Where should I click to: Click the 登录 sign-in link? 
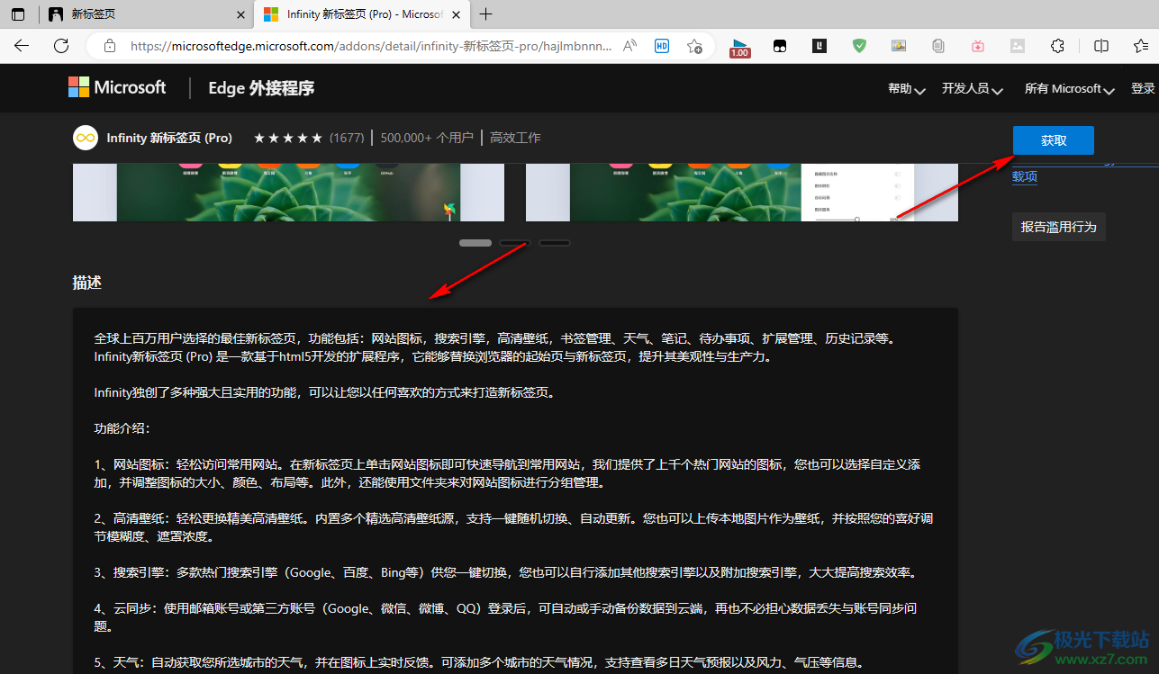tap(1143, 88)
